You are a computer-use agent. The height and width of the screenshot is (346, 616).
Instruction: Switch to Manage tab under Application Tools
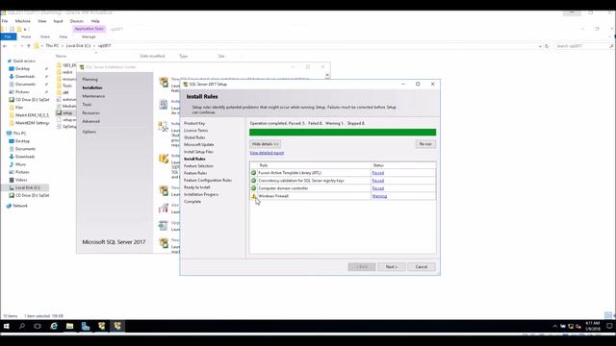89,37
